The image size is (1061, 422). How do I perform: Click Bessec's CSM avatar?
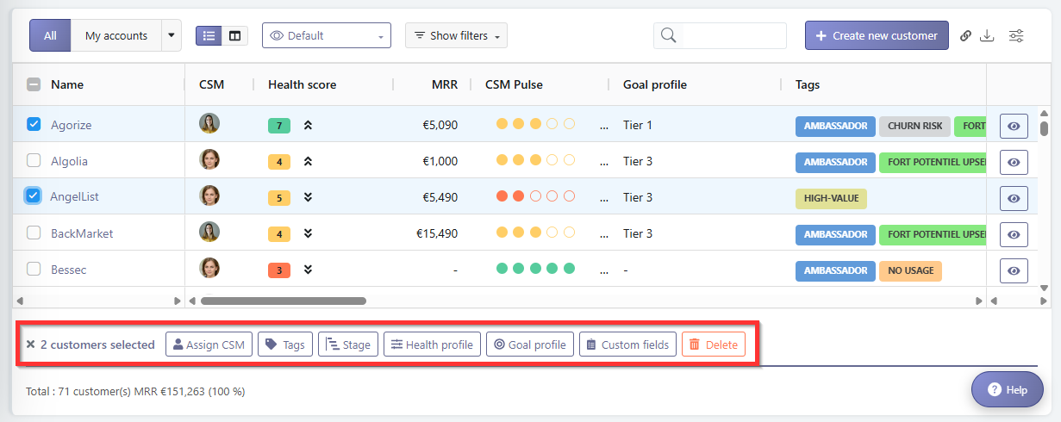click(x=209, y=268)
